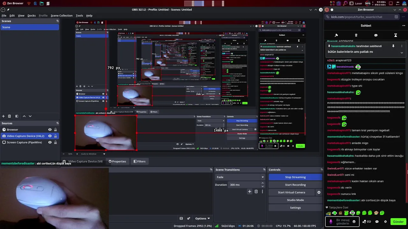
Task: Open transition properties three-dot menu
Action: [x=262, y=191]
